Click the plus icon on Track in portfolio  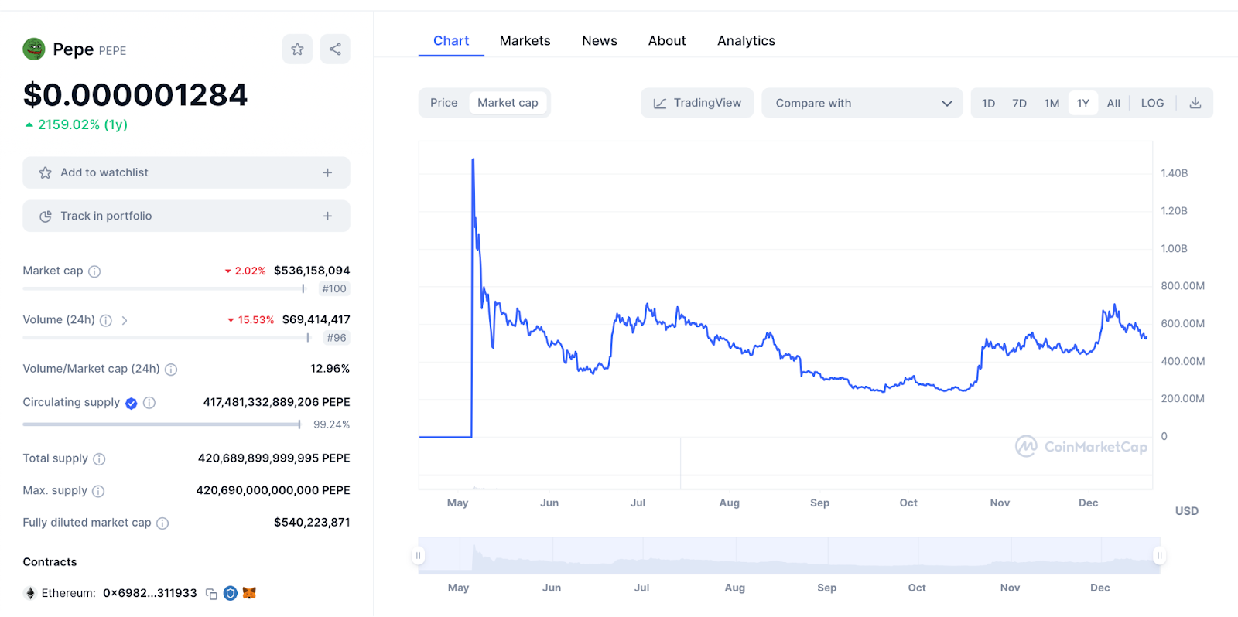click(327, 216)
